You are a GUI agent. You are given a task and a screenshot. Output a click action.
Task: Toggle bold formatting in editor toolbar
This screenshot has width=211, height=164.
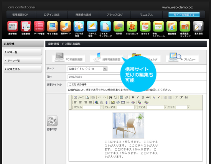pyautogui.click(x=133, y=97)
